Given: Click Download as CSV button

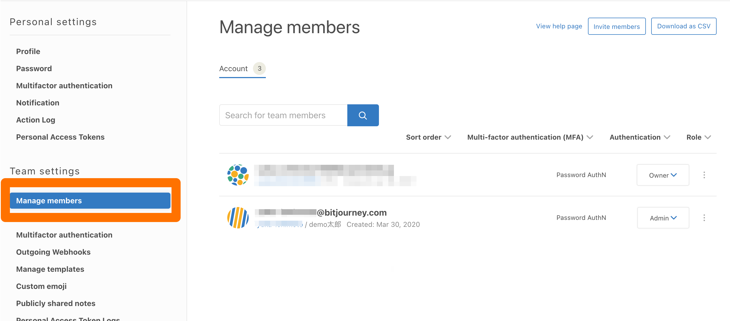Looking at the screenshot, I should click(683, 26).
